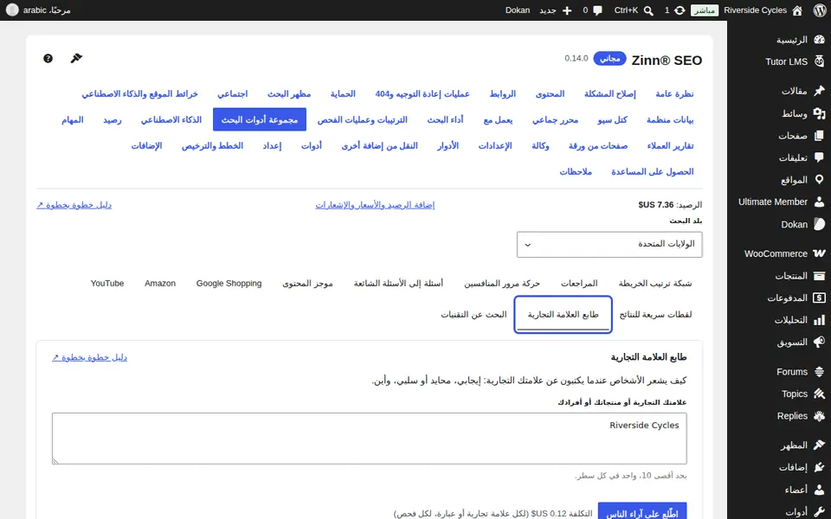Screen dimensions: 831x519
Task: Expand the بلد البحث country dropdown
Action: [609, 245]
